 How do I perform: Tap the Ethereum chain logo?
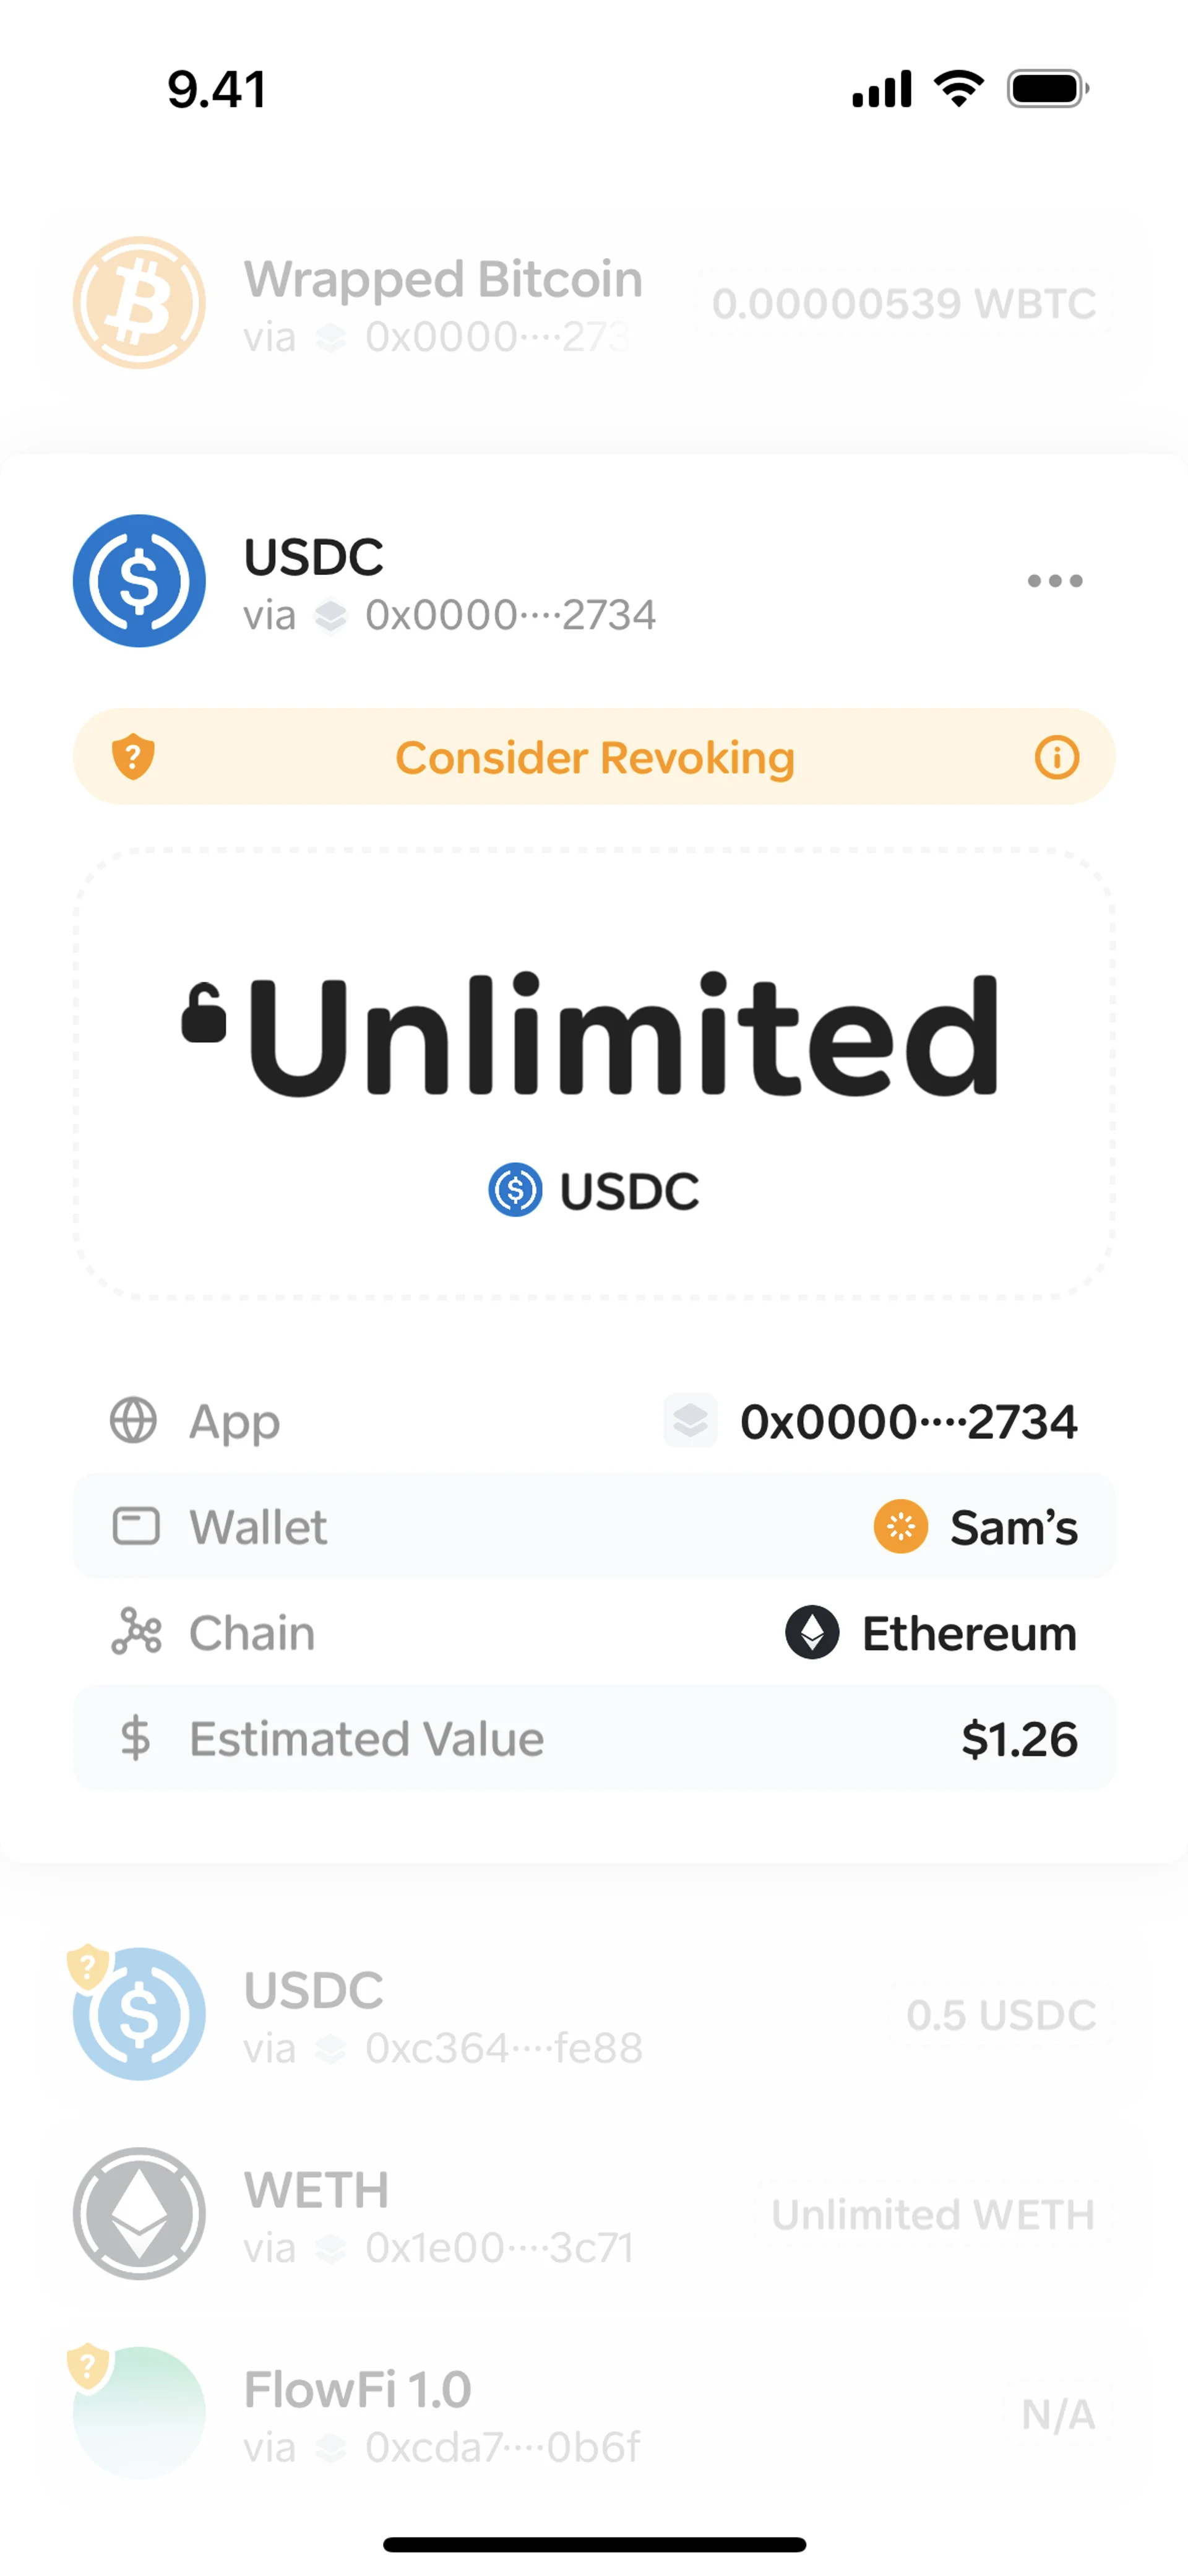tap(812, 1633)
